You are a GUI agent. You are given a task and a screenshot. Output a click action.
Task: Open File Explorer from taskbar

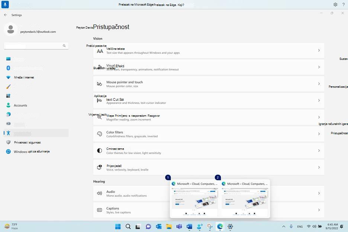click(x=169, y=226)
